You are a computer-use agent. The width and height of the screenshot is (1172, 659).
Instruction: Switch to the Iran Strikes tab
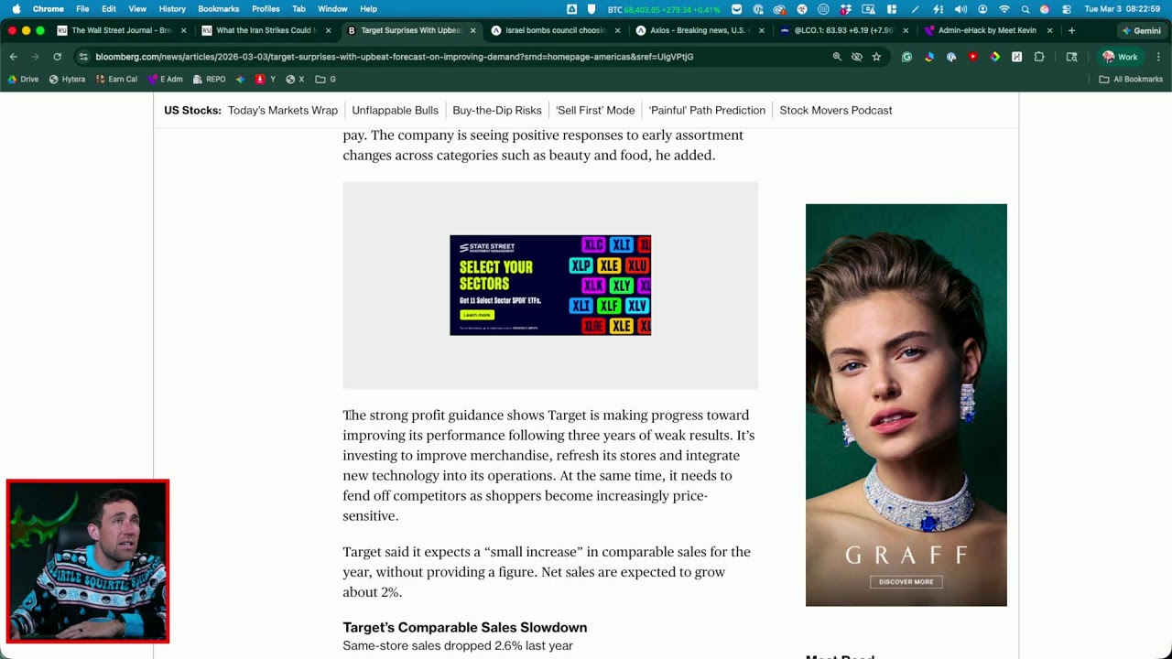tap(266, 30)
